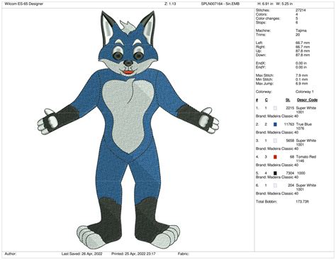
Task: Select the zoom value 'Z: 1.13'
Action: [170, 4]
